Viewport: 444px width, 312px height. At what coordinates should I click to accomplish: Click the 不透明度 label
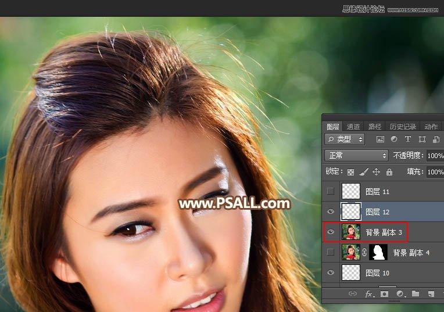point(409,156)
